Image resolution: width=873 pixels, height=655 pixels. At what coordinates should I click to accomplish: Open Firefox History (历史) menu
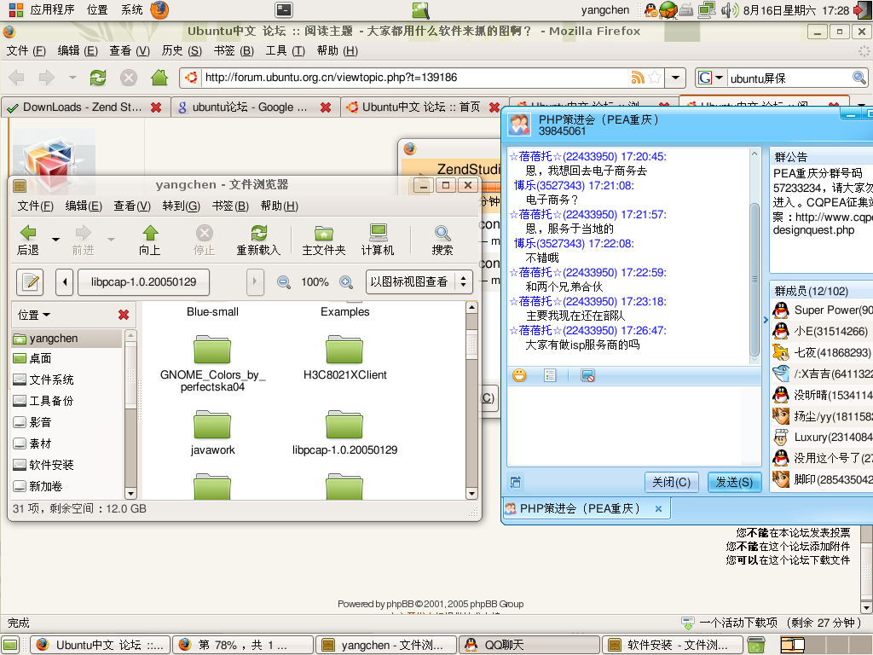pyautogui.click(x=182, y=50)
